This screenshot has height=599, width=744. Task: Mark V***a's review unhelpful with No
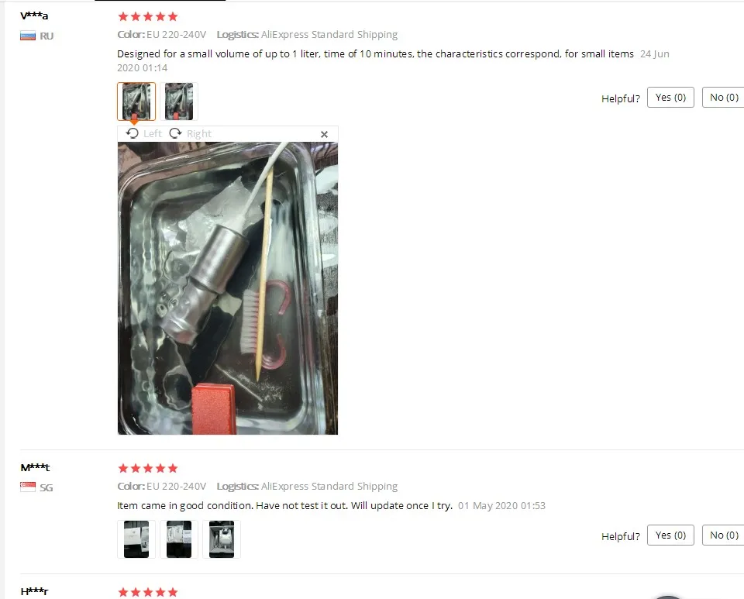tap(724, 97)
